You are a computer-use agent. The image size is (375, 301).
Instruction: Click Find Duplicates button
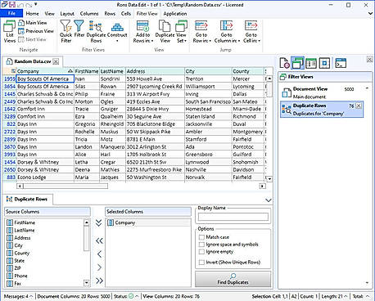[x=233, y=279]
